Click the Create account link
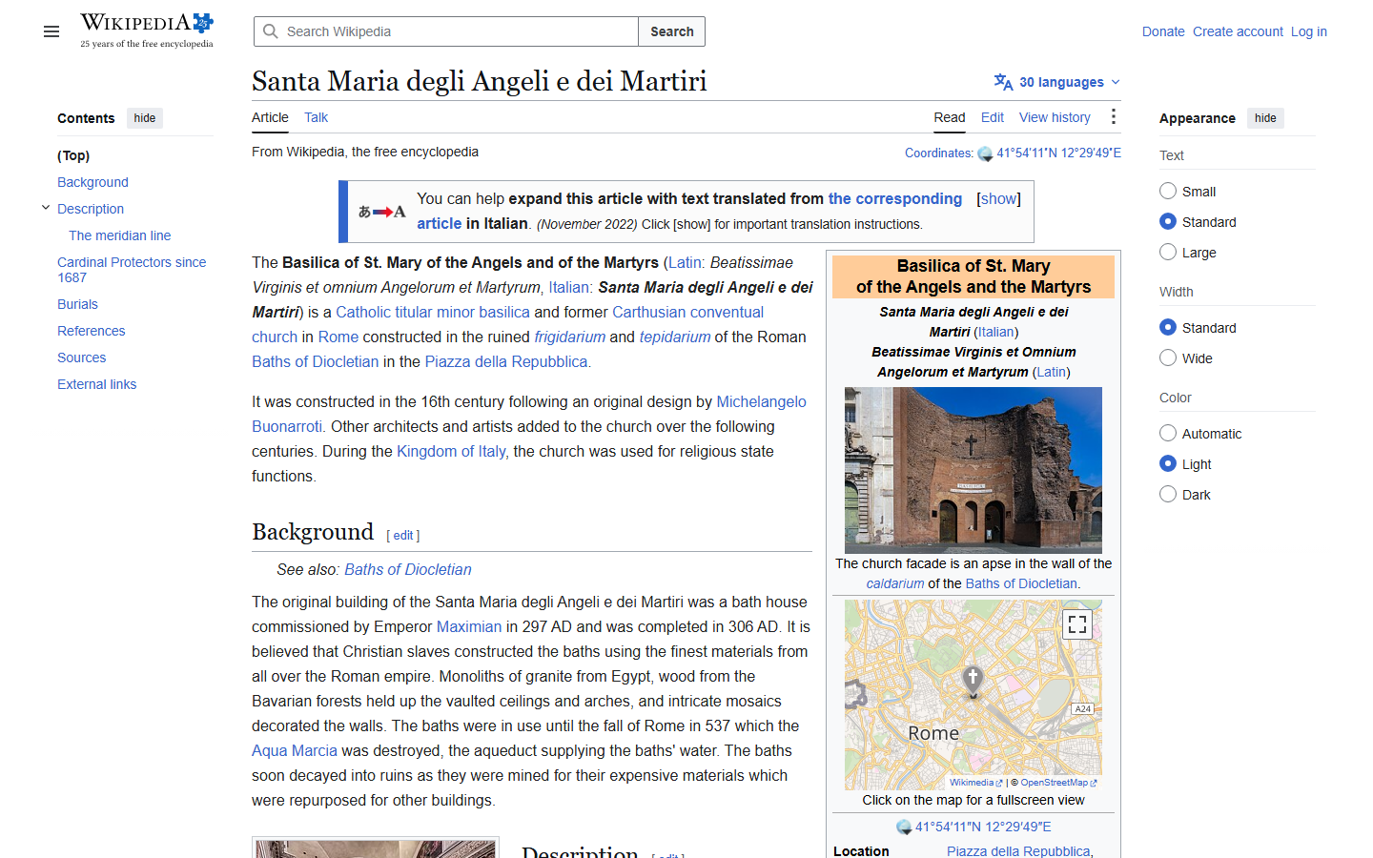 (1238, 31)
